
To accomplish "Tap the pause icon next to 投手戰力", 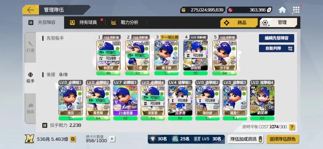I will (x=45, y=125).
